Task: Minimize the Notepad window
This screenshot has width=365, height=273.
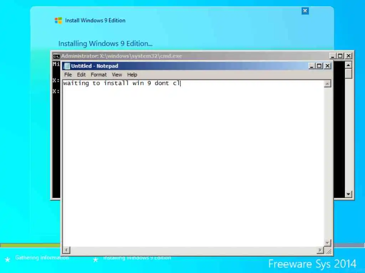Action: click(312, 66)
